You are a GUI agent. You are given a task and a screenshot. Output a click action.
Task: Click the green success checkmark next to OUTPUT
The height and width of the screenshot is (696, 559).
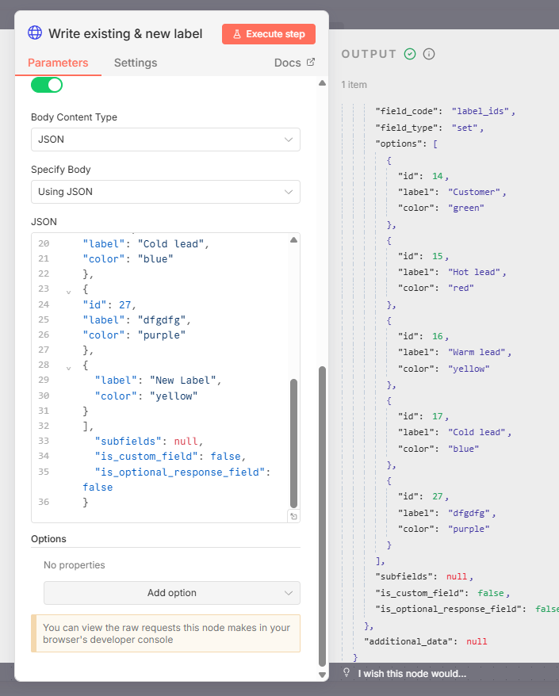tap(410, 54)
